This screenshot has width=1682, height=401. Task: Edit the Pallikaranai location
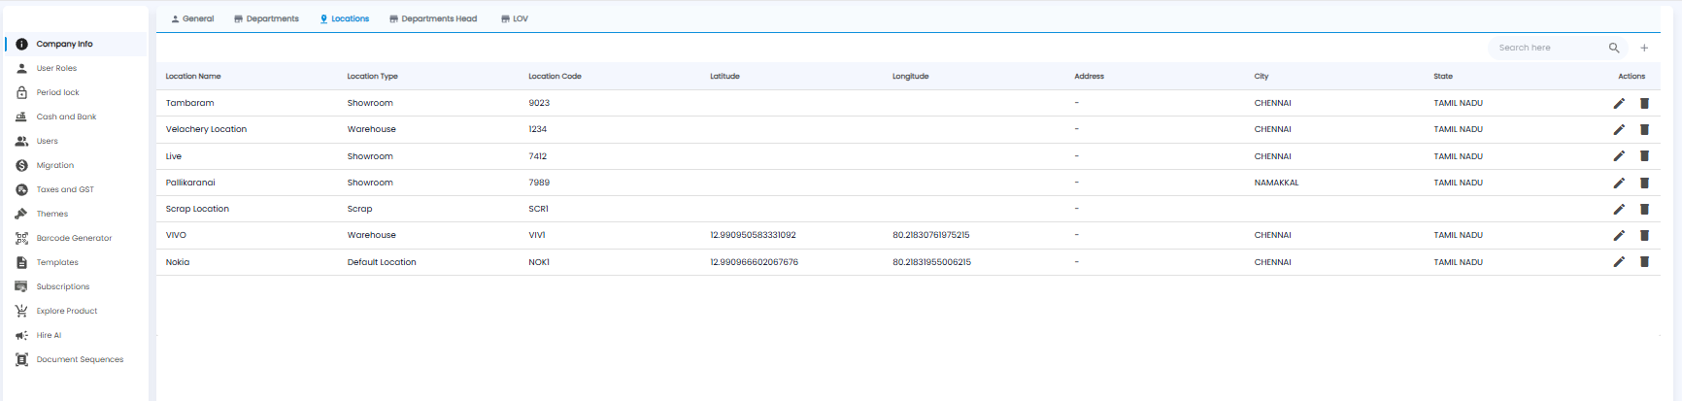(1619, 183)
